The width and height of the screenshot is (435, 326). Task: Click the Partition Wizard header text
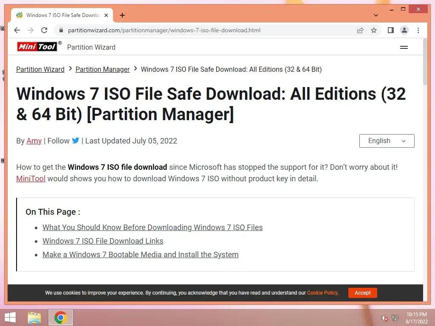click(91, 48)
